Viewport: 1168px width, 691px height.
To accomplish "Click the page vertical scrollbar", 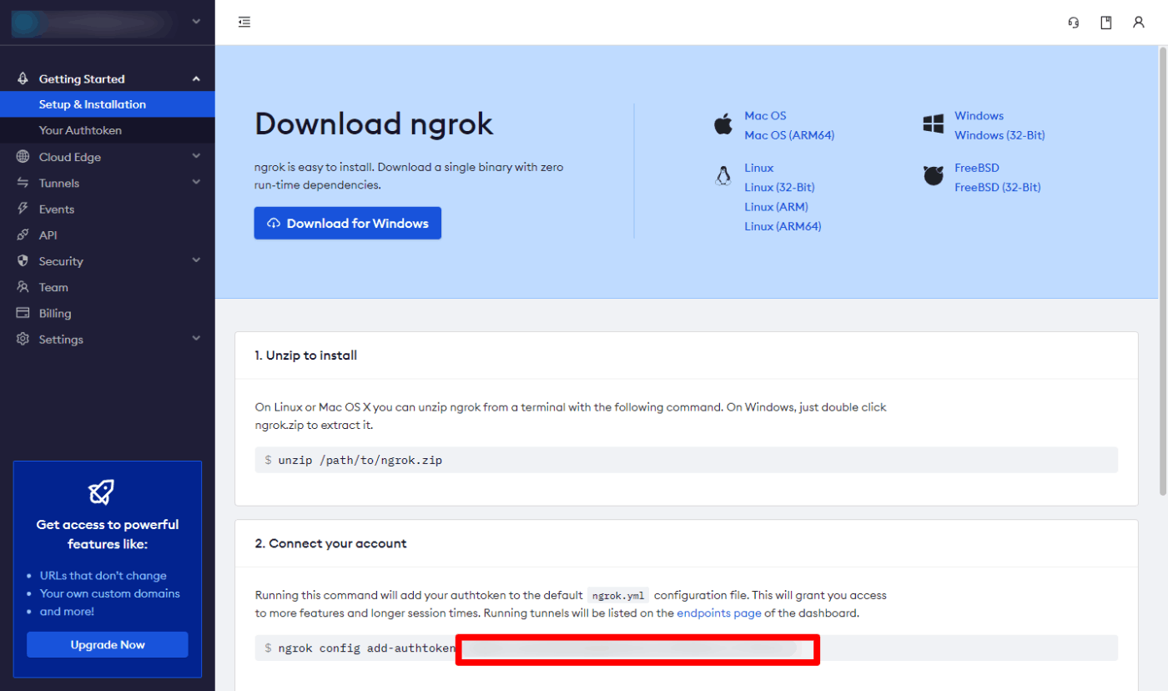I will click(1163, 270).
